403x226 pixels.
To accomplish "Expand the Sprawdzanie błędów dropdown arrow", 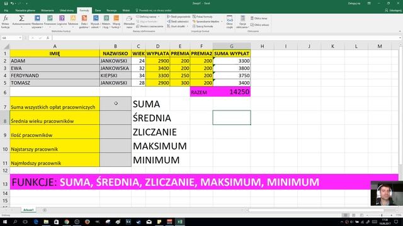I will [222, 21].
